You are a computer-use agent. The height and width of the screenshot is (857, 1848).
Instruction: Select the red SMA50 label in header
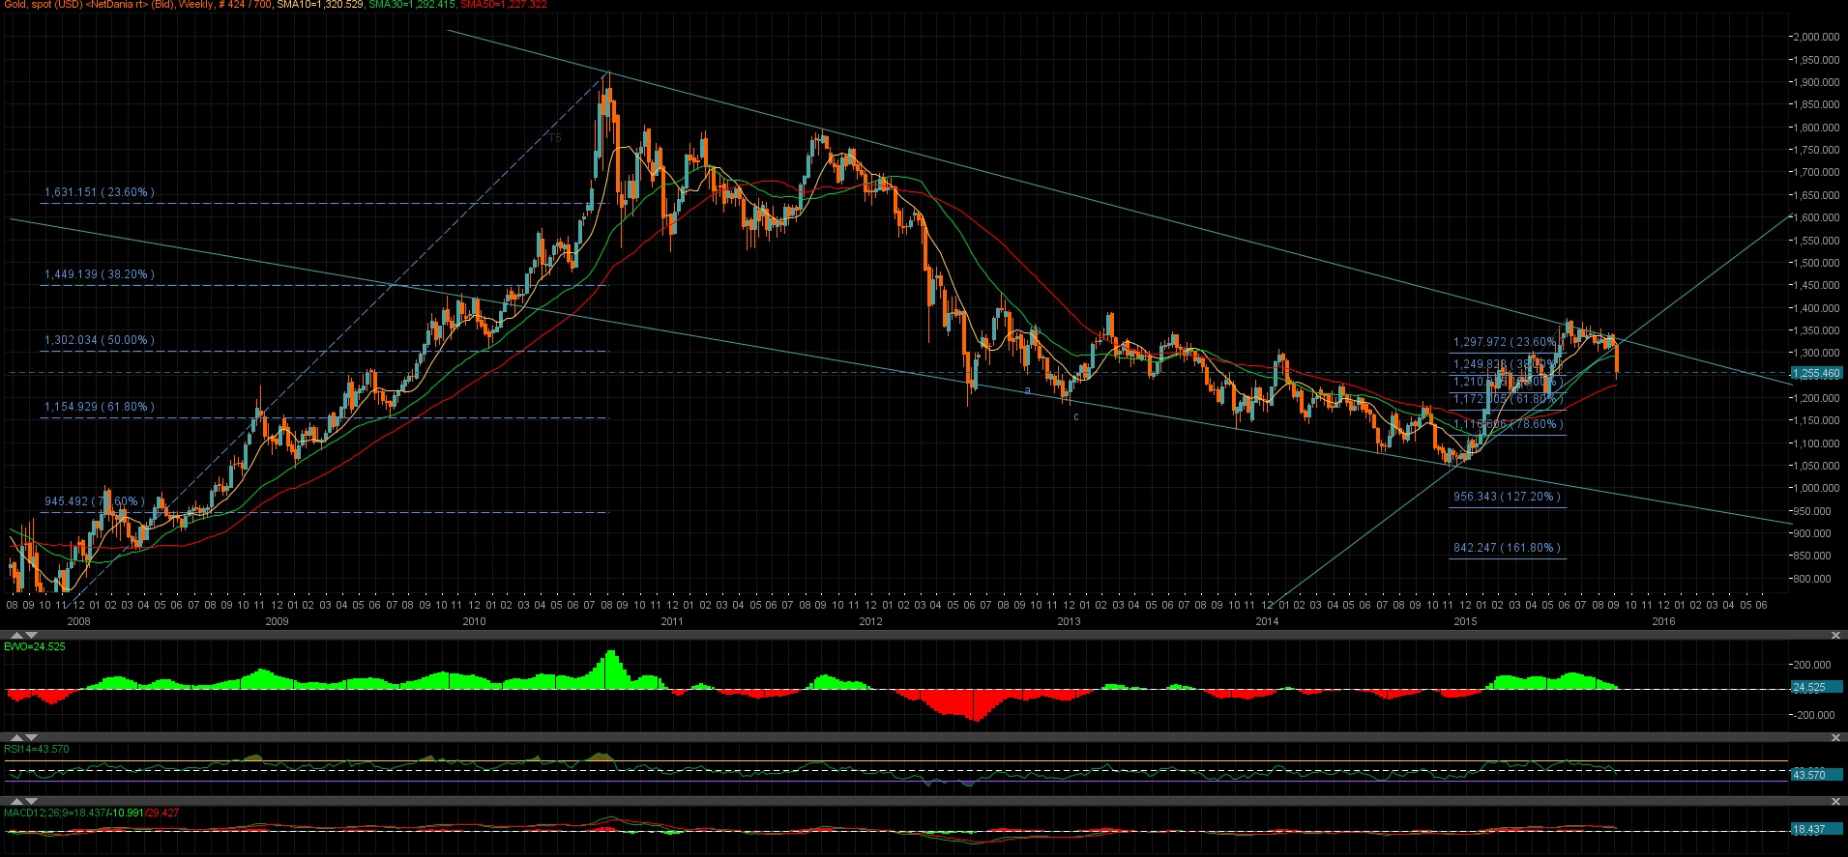tap(503, 5)
